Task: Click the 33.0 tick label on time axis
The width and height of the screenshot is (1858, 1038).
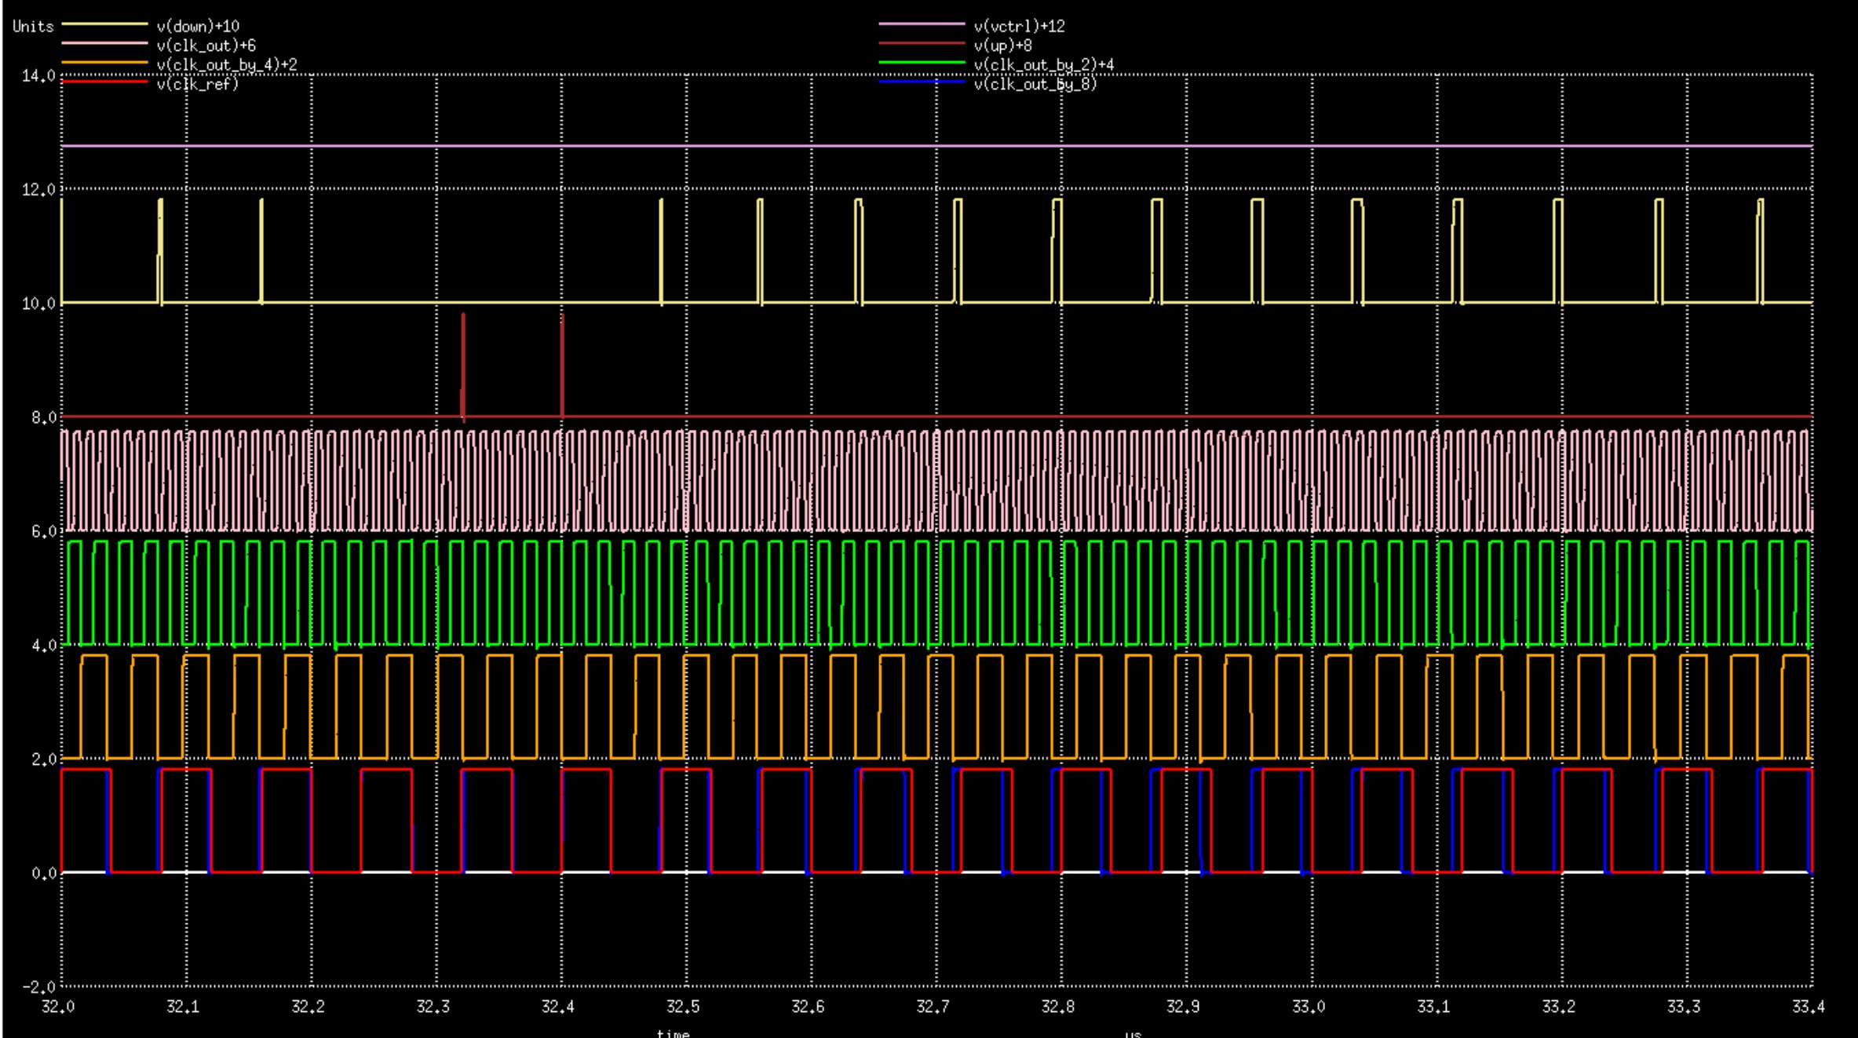Action: pyautogui.click(x=1308, y=1007)
